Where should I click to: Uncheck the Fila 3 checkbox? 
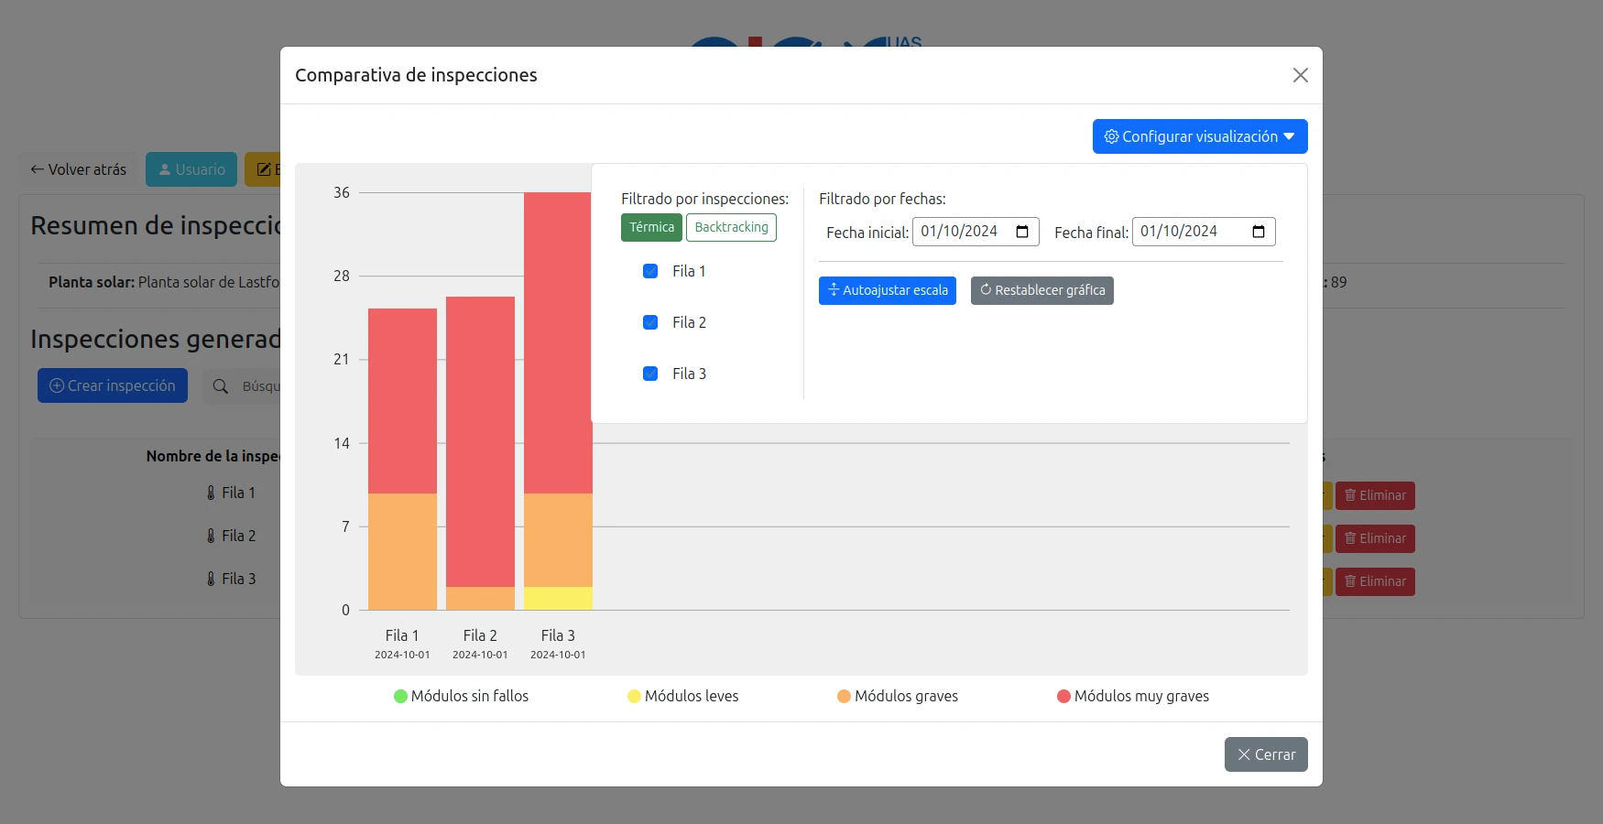pos(650,374)
